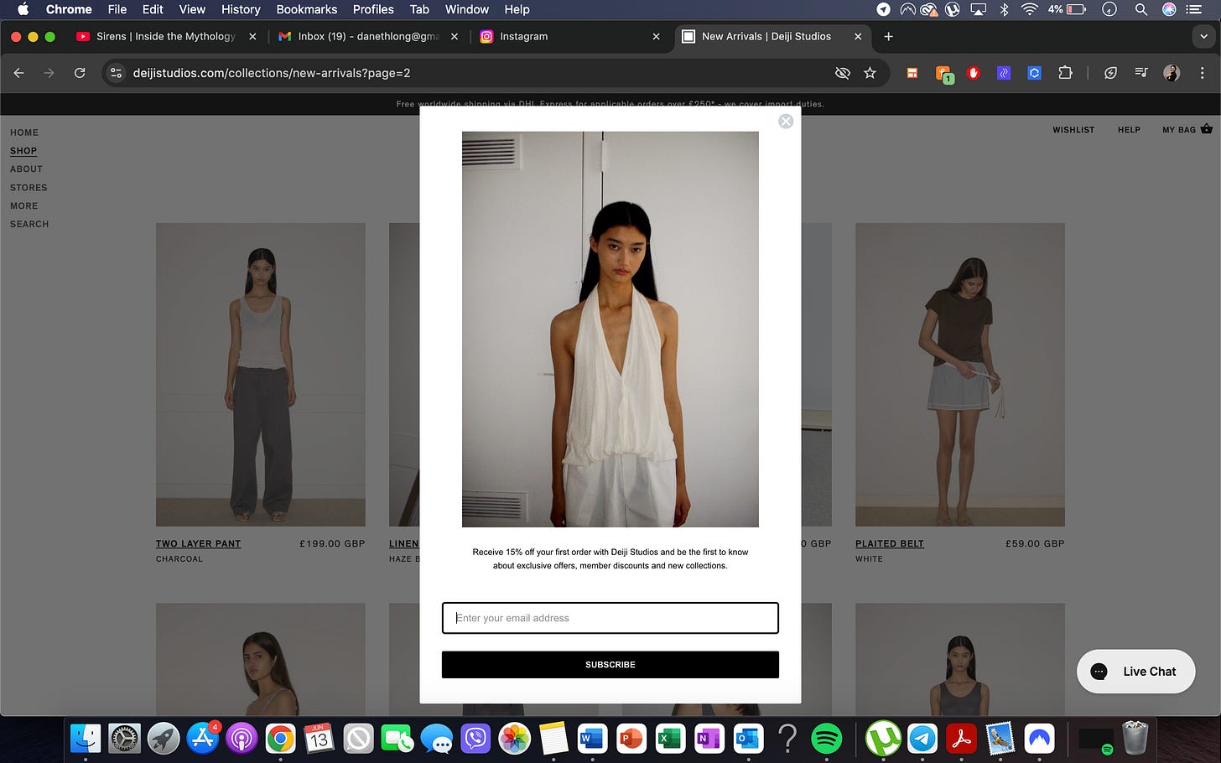Image resolution: width=1221 pixels, height=763 pixels.
Task: Open the Bookmarks menu
Action: point(307,9)
